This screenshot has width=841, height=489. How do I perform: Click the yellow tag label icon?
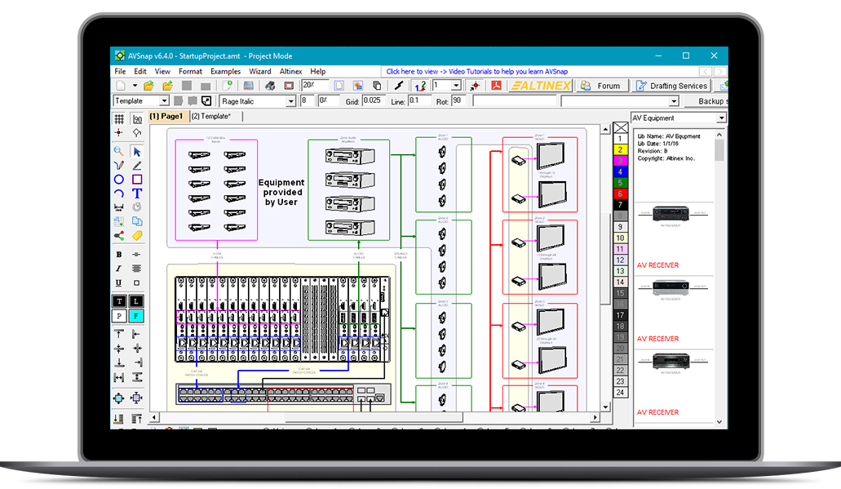(x=137, y=235)
